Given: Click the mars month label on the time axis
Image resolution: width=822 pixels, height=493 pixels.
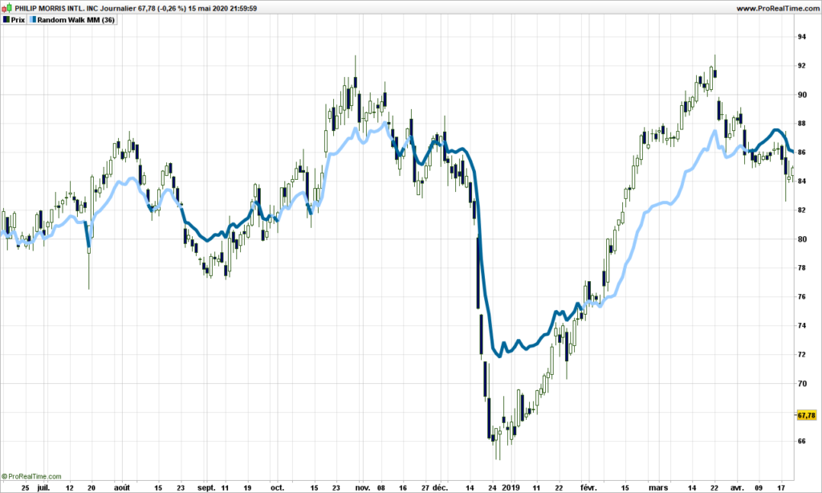Looking at the screenshot, I should click(658, 487).
